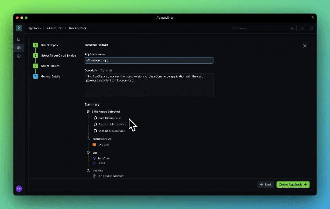Go forward with the title bar right arrow
Image resolution: width=330 pixels, height=209 pixels.
pos(41,17)
